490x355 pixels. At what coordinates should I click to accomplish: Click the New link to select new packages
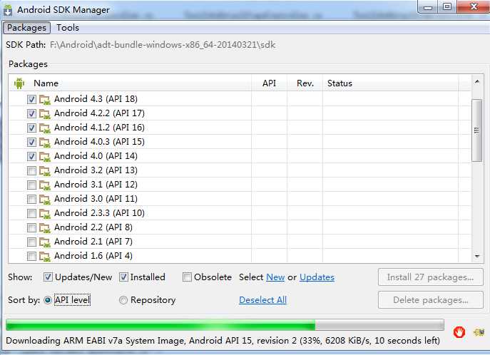coord(275,277)
